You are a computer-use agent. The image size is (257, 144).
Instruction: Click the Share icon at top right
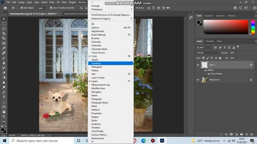coord(255,8)
